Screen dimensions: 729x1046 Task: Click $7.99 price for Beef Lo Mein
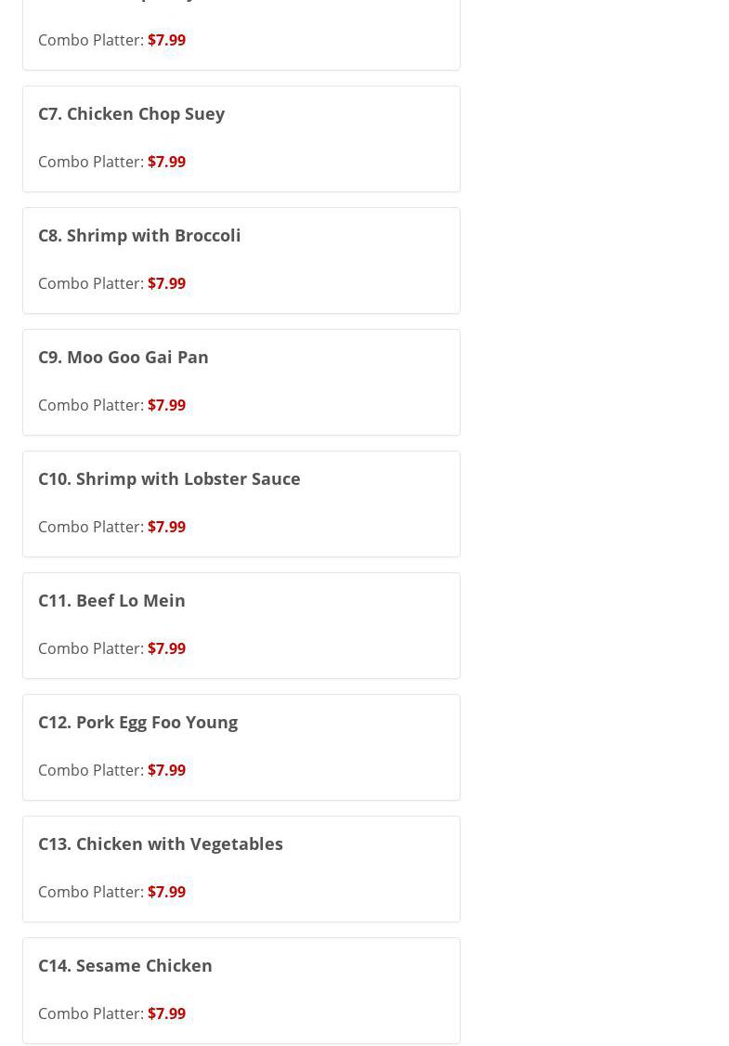point(166,648)
